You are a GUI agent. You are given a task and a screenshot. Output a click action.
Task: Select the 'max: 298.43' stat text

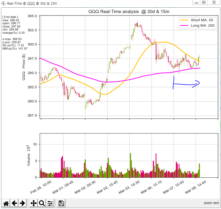coord(11,20)
